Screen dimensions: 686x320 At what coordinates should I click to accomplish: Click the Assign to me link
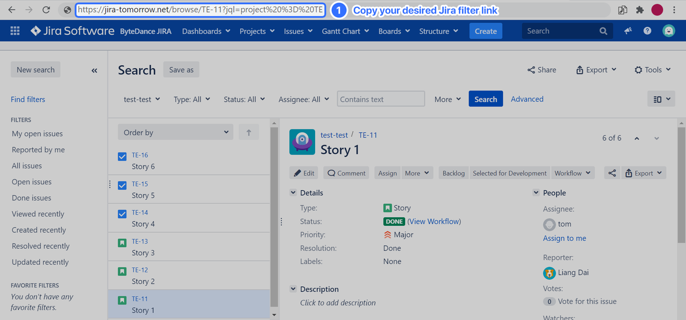(564, 238)
